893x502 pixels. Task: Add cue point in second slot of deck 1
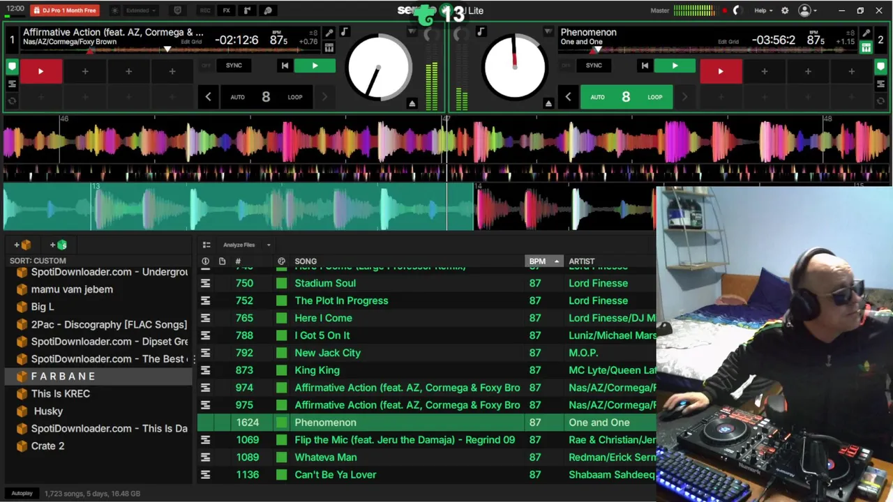click(85, 71)
